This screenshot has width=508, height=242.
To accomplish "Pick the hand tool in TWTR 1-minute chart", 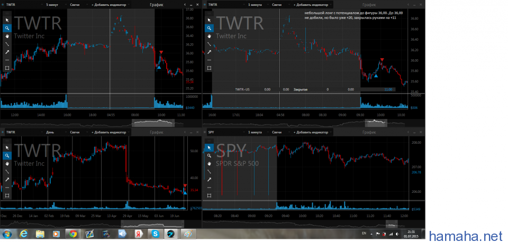I will (x=209, y=36).
